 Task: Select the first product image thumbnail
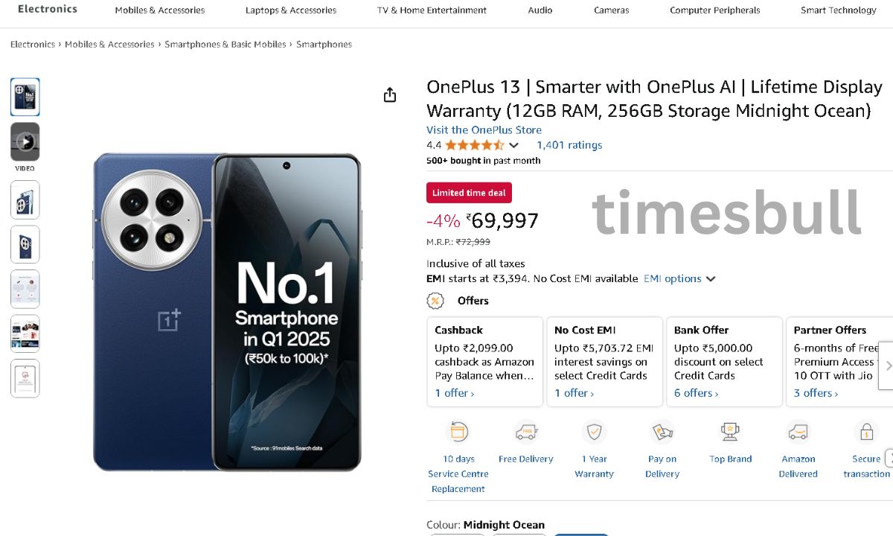tap(25, 97)
